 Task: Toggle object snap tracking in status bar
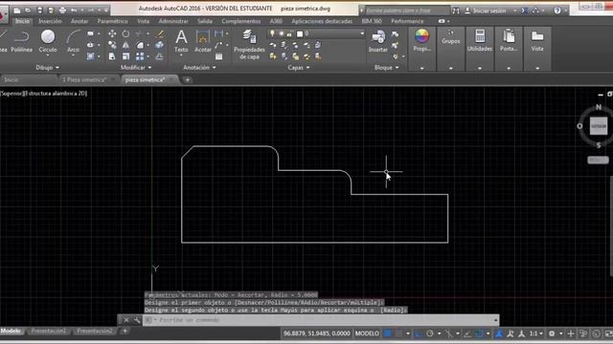pyautogui.click(x=467, y=333)
